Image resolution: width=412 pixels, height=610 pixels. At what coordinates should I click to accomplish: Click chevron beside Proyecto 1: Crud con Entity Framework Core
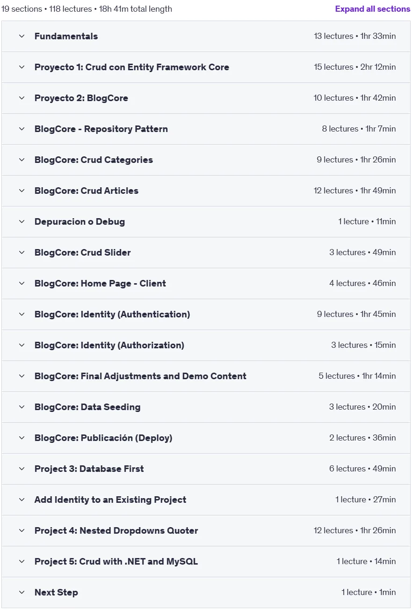click(22, 67)
